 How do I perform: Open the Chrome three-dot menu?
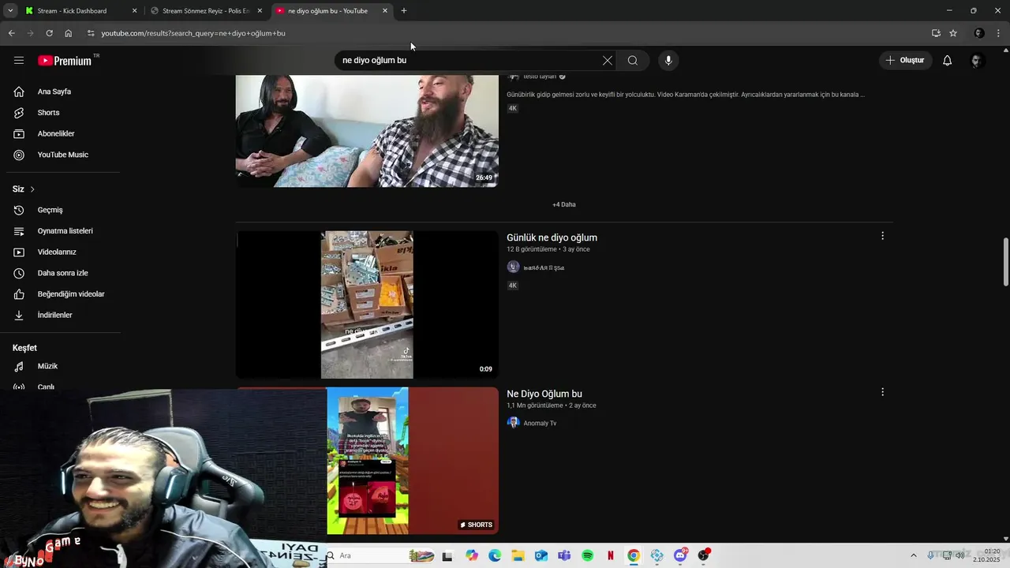click(999, 33)
